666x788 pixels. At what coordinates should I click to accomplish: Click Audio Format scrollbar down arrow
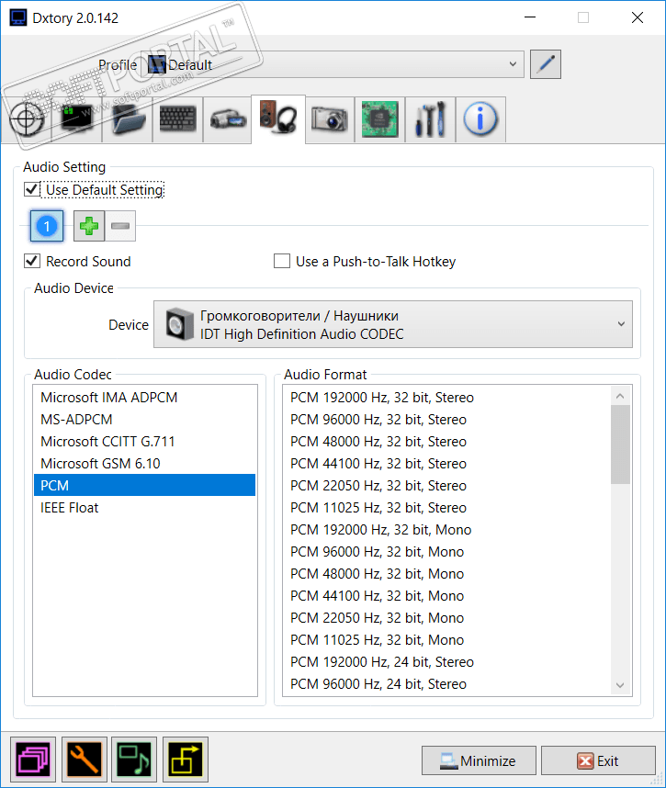[x=620, y=685]
